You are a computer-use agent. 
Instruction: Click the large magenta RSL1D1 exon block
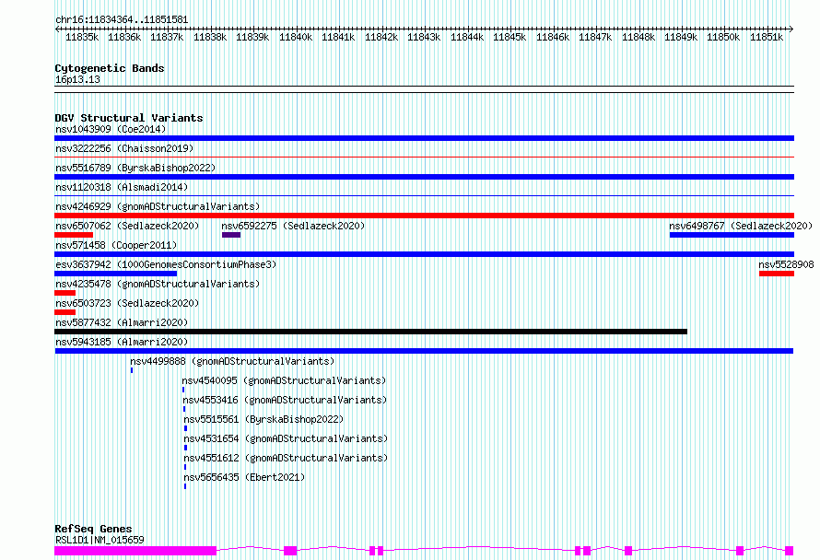135,551
